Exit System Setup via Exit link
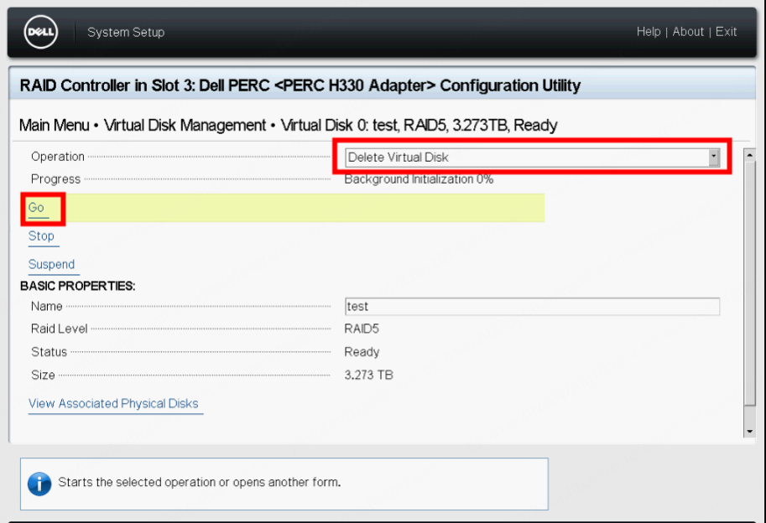766x523 pixels. [726, 32]
